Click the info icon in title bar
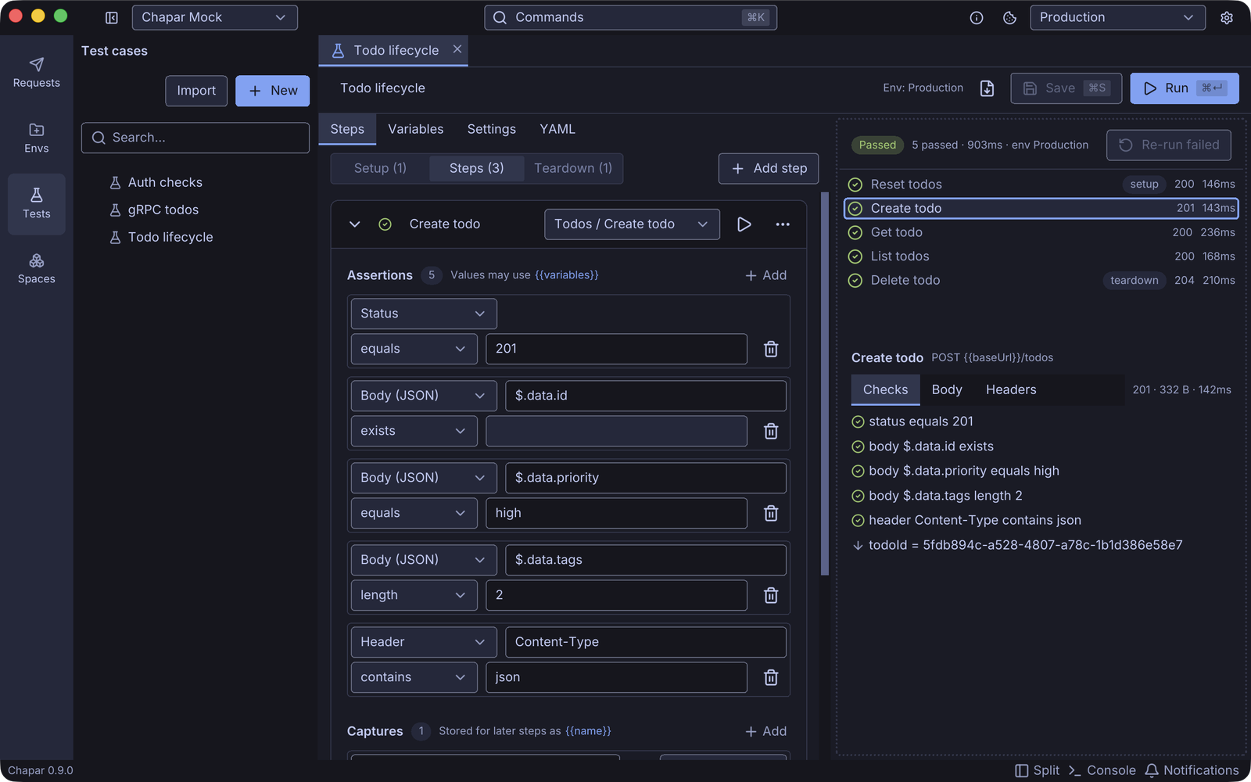Image resolution: width=1251 pixels, height=782 pixels. (x=977, y=17)
